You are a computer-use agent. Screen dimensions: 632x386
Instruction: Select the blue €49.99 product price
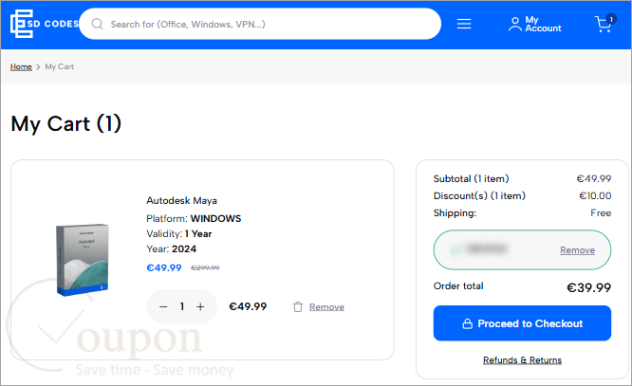coord(163,268)
